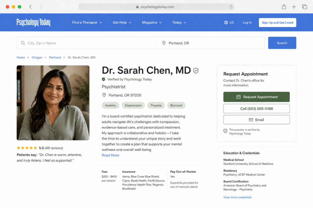The width and height of the screenshot is (313, 208).
Task: Click the location pin beside Portland, OR 97205
Action: [x=104, y=95]
